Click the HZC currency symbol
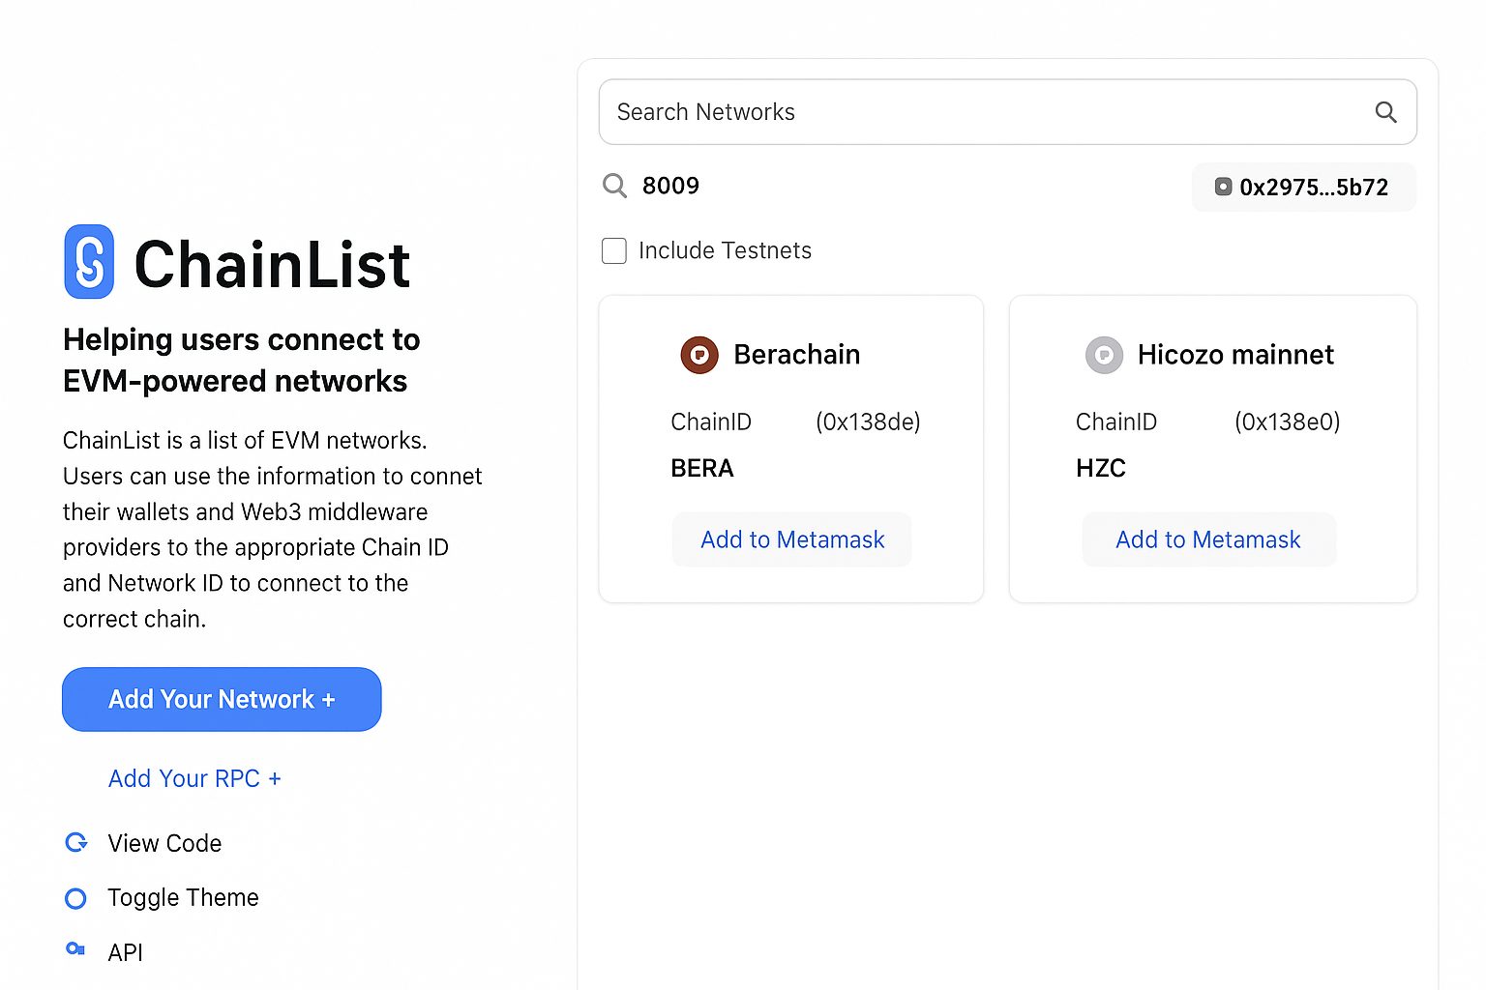The image size is (1486, 990). (x=1101, y=469)
